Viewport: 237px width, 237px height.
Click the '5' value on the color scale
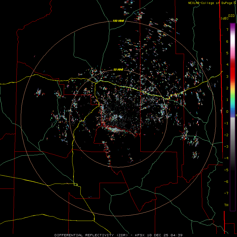click(227, 53)
